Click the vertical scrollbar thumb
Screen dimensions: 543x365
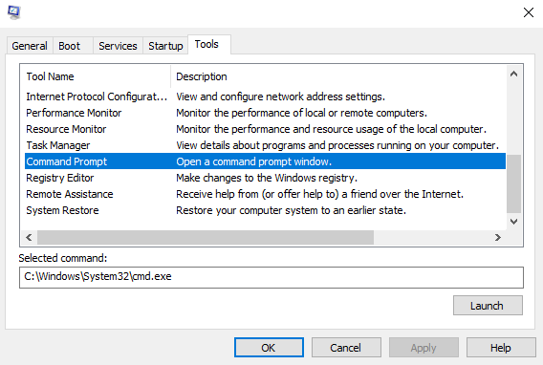pos(514,183)
